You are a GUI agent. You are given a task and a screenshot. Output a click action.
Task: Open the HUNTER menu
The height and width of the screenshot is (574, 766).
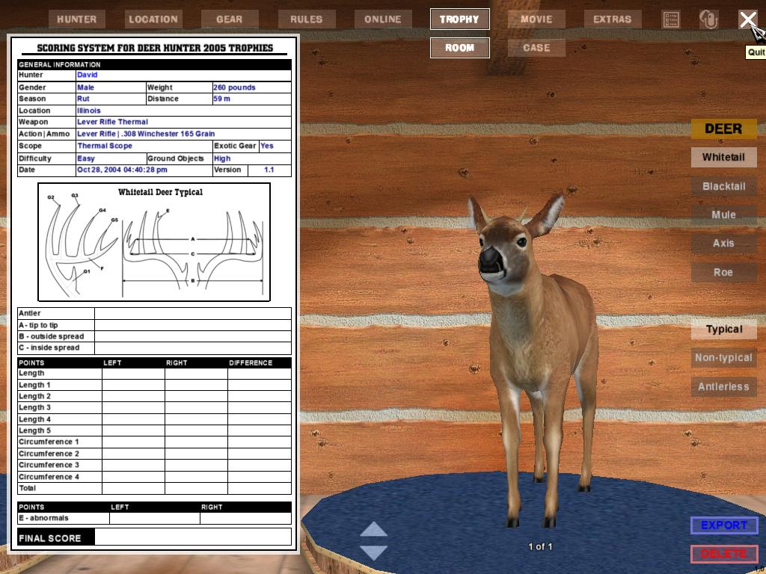[x=77, y=19]
